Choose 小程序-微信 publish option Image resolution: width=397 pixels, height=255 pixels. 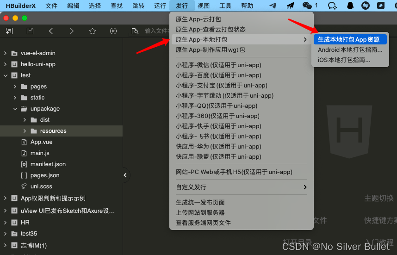coord(241,65)
